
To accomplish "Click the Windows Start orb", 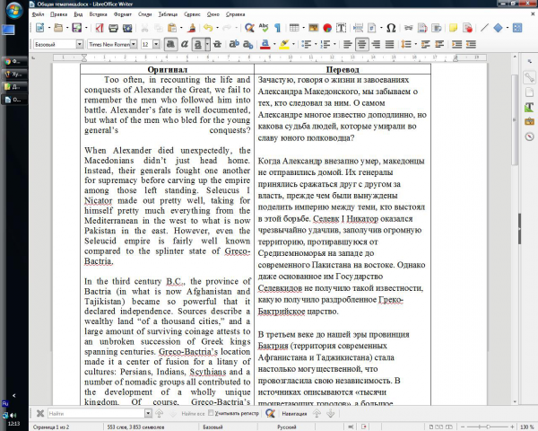I will tap(14, 10).
